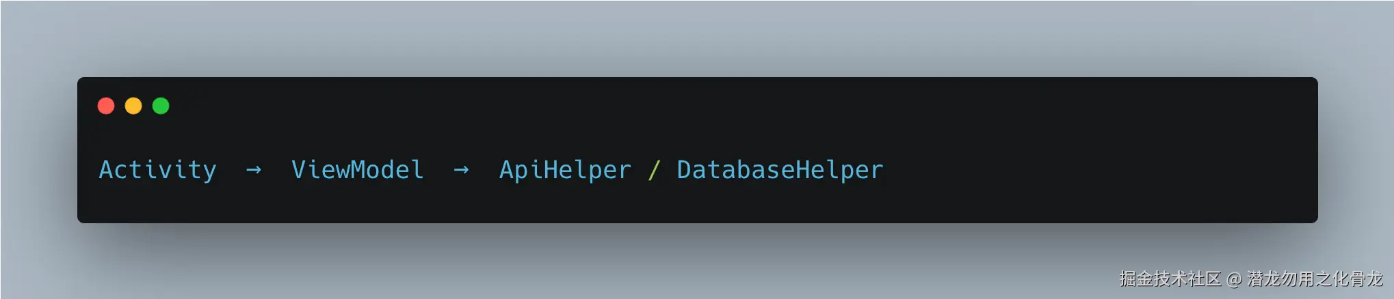
Task: Select the DatabaseHelper text
Action: 780,170
